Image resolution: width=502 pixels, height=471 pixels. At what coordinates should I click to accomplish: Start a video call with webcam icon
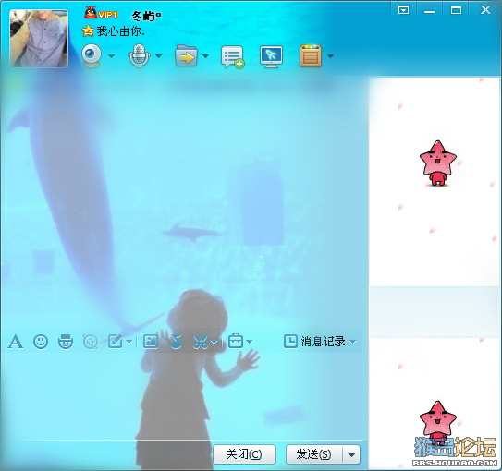pyautogui.click(x=92, y=56)
